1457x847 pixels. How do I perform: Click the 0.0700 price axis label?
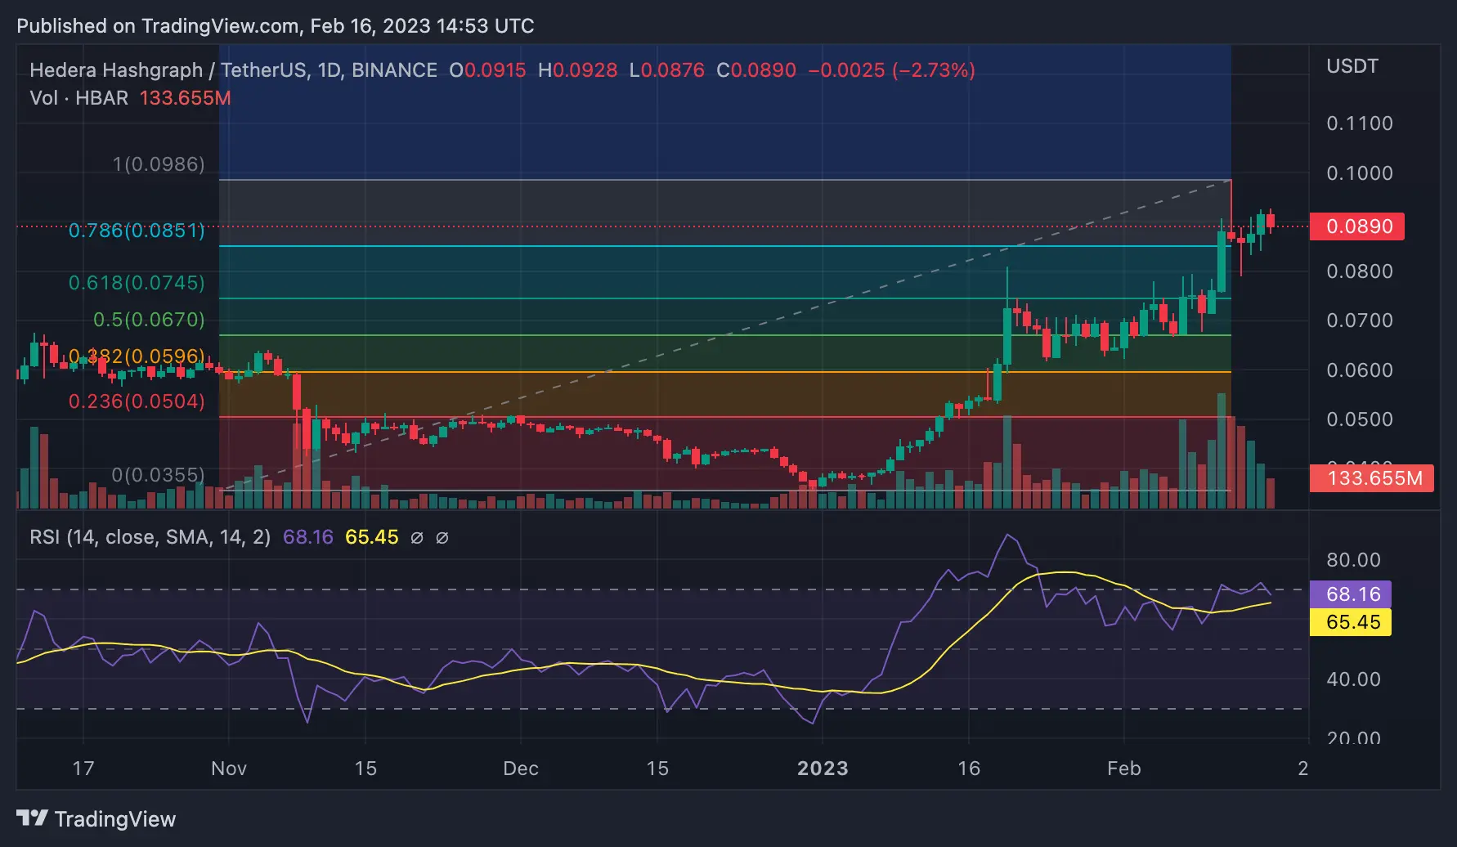[x=1360, y=320]
